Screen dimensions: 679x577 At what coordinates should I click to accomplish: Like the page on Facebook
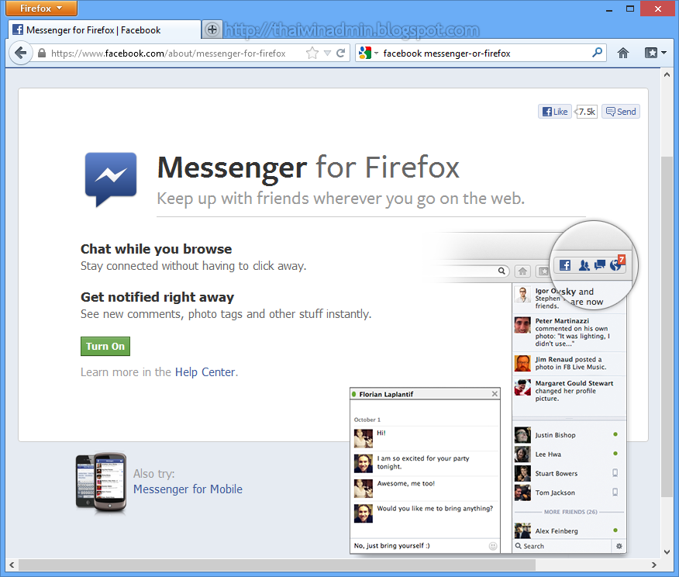555,112
